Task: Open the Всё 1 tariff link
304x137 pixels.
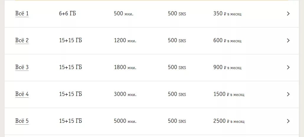Action: click(x=22, y=14)
